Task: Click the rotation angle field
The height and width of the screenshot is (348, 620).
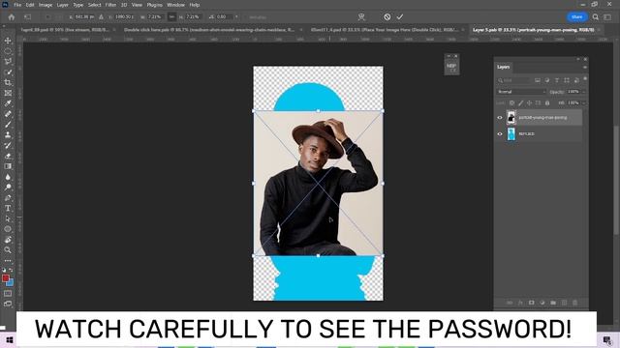Action: click(x=225, y=17)
